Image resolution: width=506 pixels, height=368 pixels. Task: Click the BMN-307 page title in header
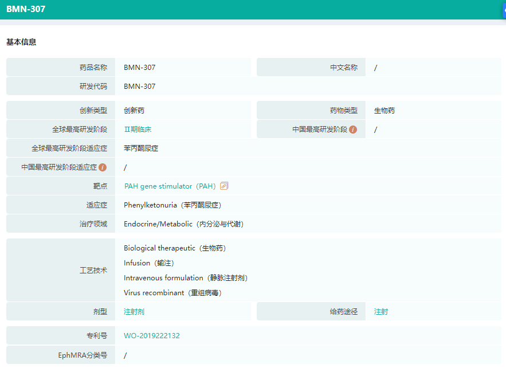[x=26, y=9]
